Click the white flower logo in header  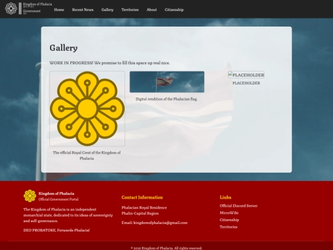(x=11, y=9)
